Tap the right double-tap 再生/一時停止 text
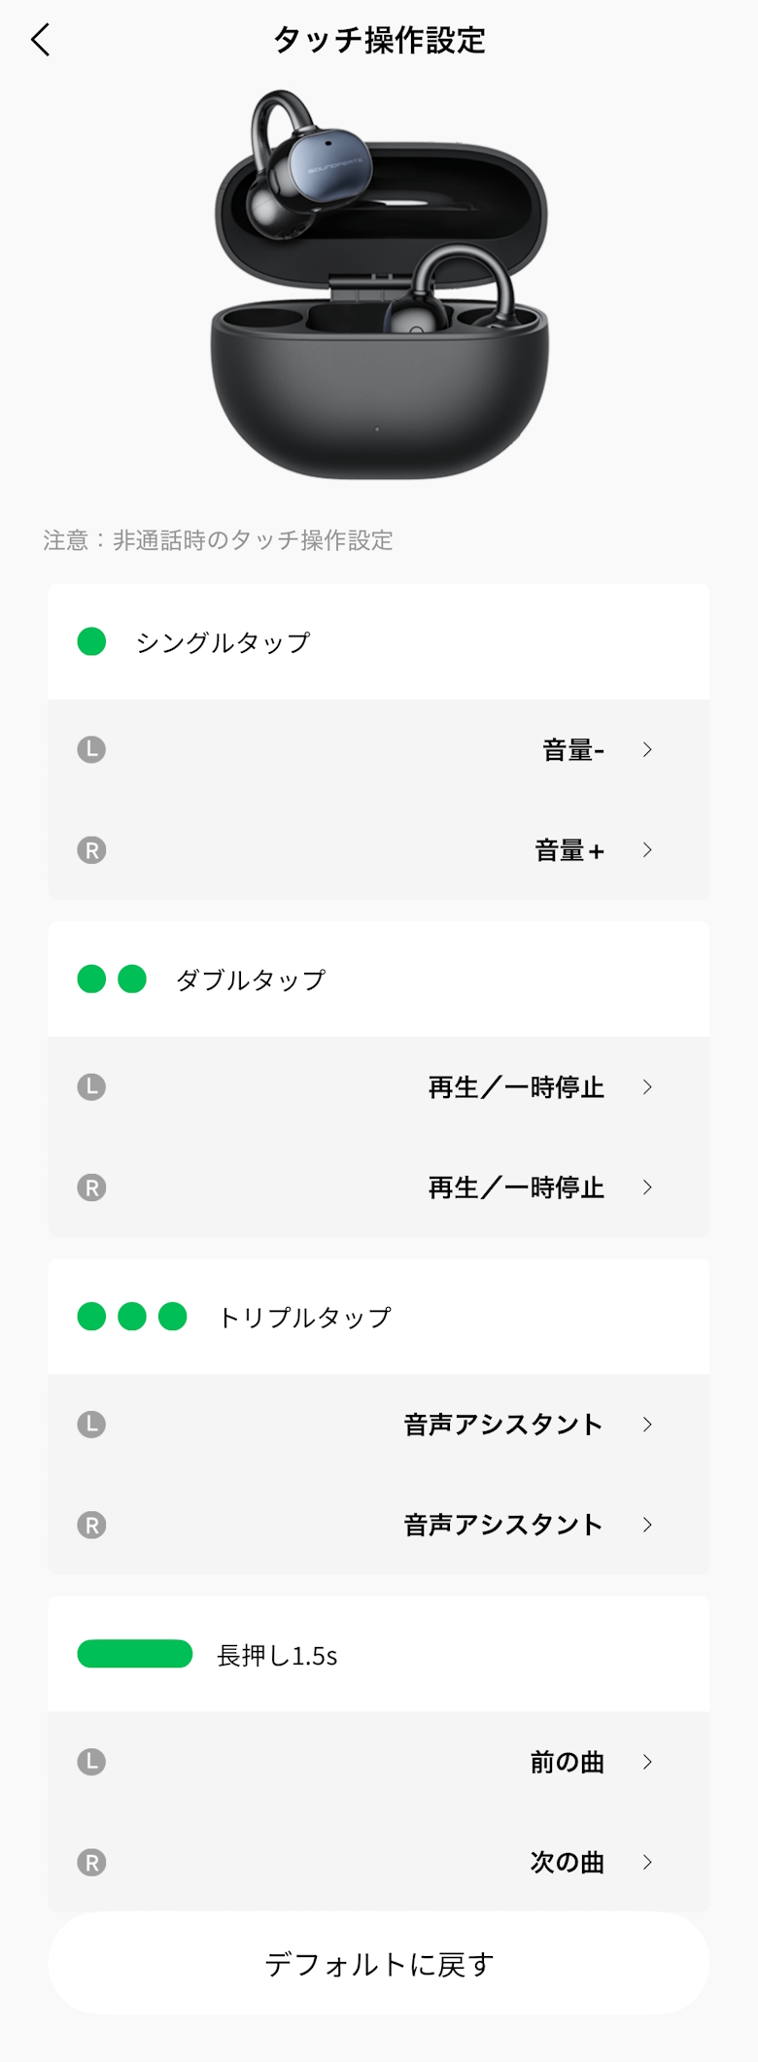The height and width of the screenshot is (2062, 758). (x=516, y=1187)
